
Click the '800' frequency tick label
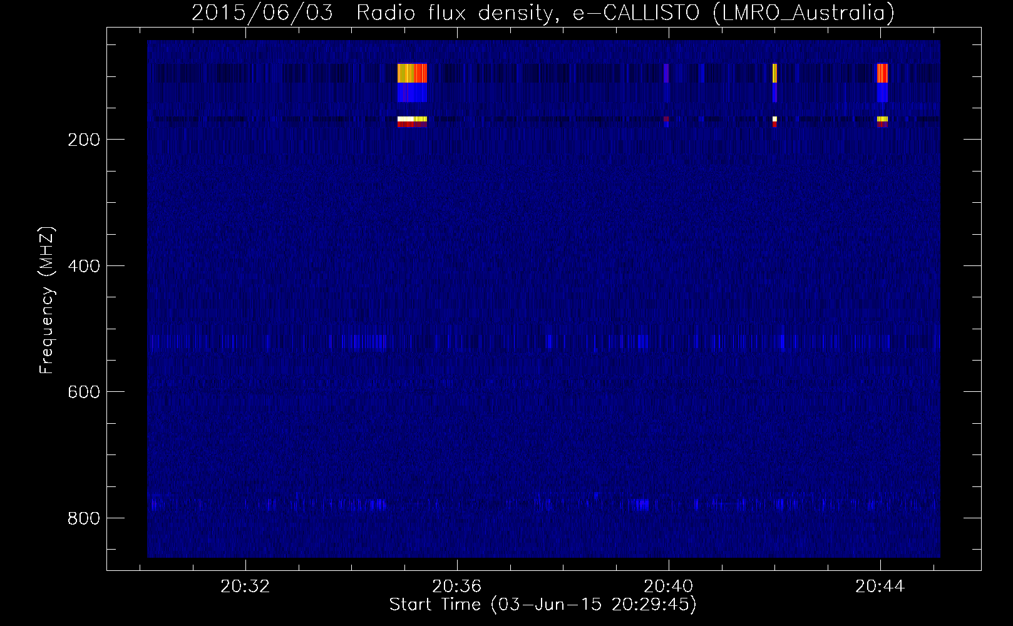83,518
